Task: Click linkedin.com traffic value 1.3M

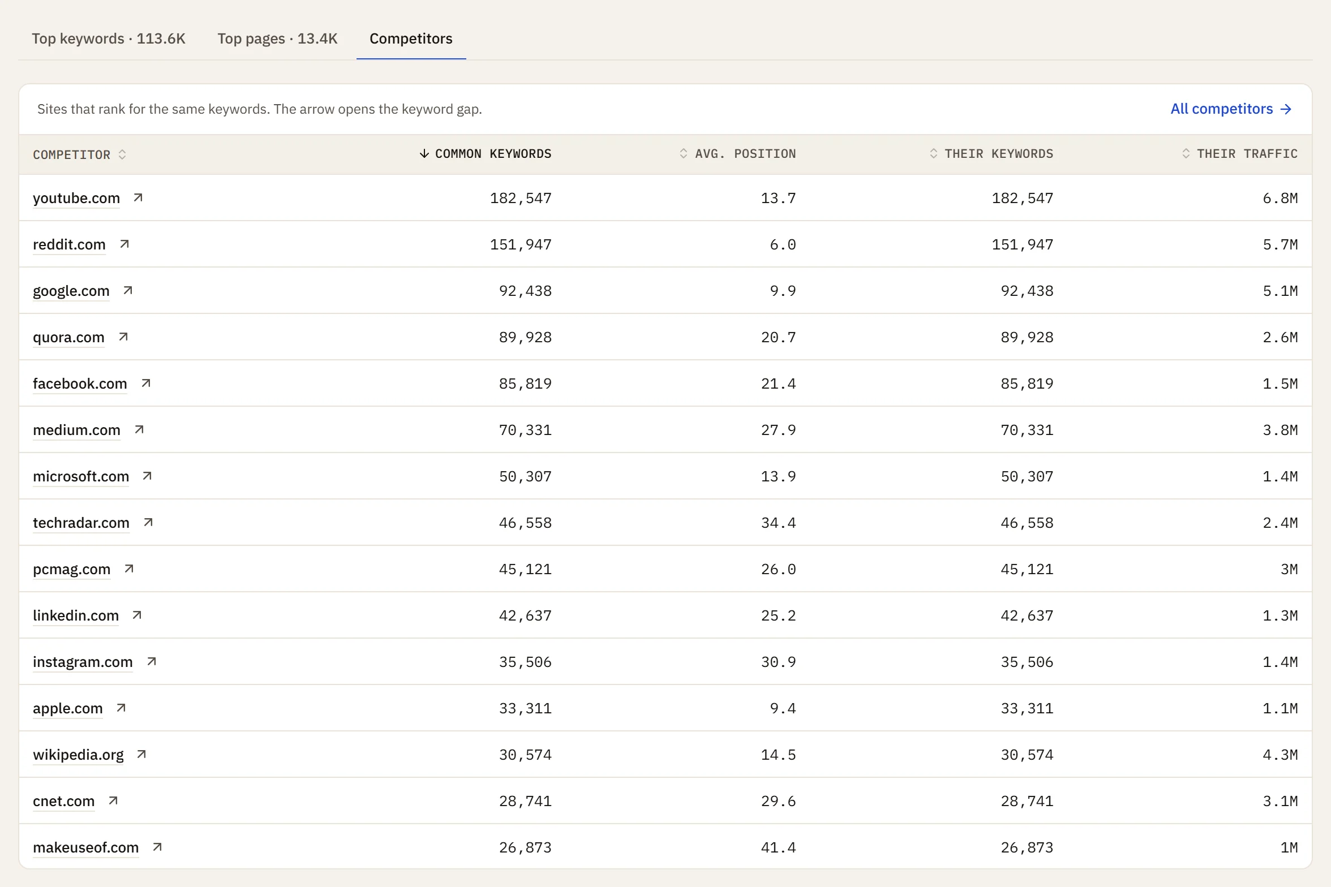Action: [1280, 615]
